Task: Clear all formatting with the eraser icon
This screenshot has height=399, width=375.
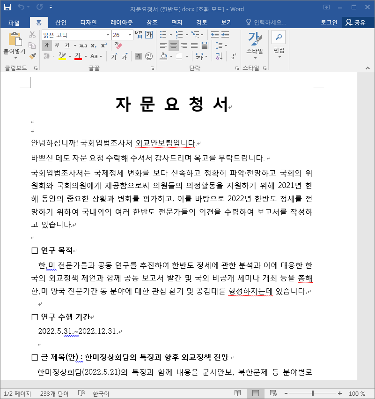Action: pos(118,46)
